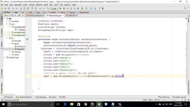The image size is (190, 107).
Task: Click the ListView root breadcrumb
Action: coord(6,12)
